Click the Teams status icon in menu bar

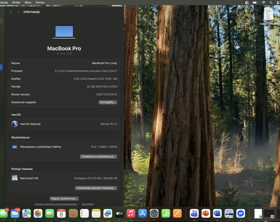coord(247,3)
